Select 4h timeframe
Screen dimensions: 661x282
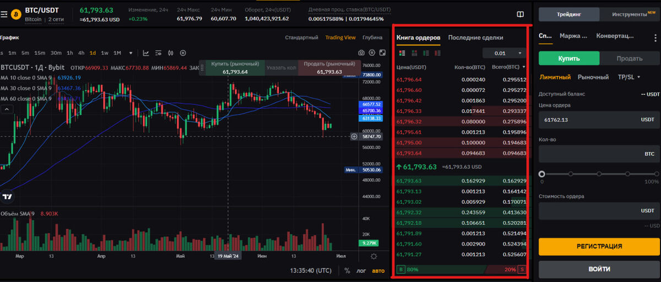tap(81, 53)
